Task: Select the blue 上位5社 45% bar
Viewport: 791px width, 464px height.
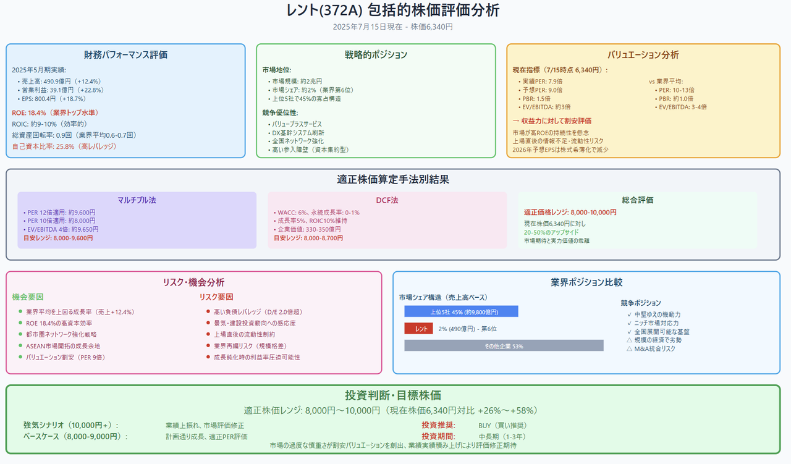Action: pos(461,311)
